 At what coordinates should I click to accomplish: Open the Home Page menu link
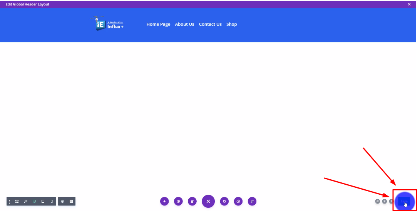pos(158,24)
